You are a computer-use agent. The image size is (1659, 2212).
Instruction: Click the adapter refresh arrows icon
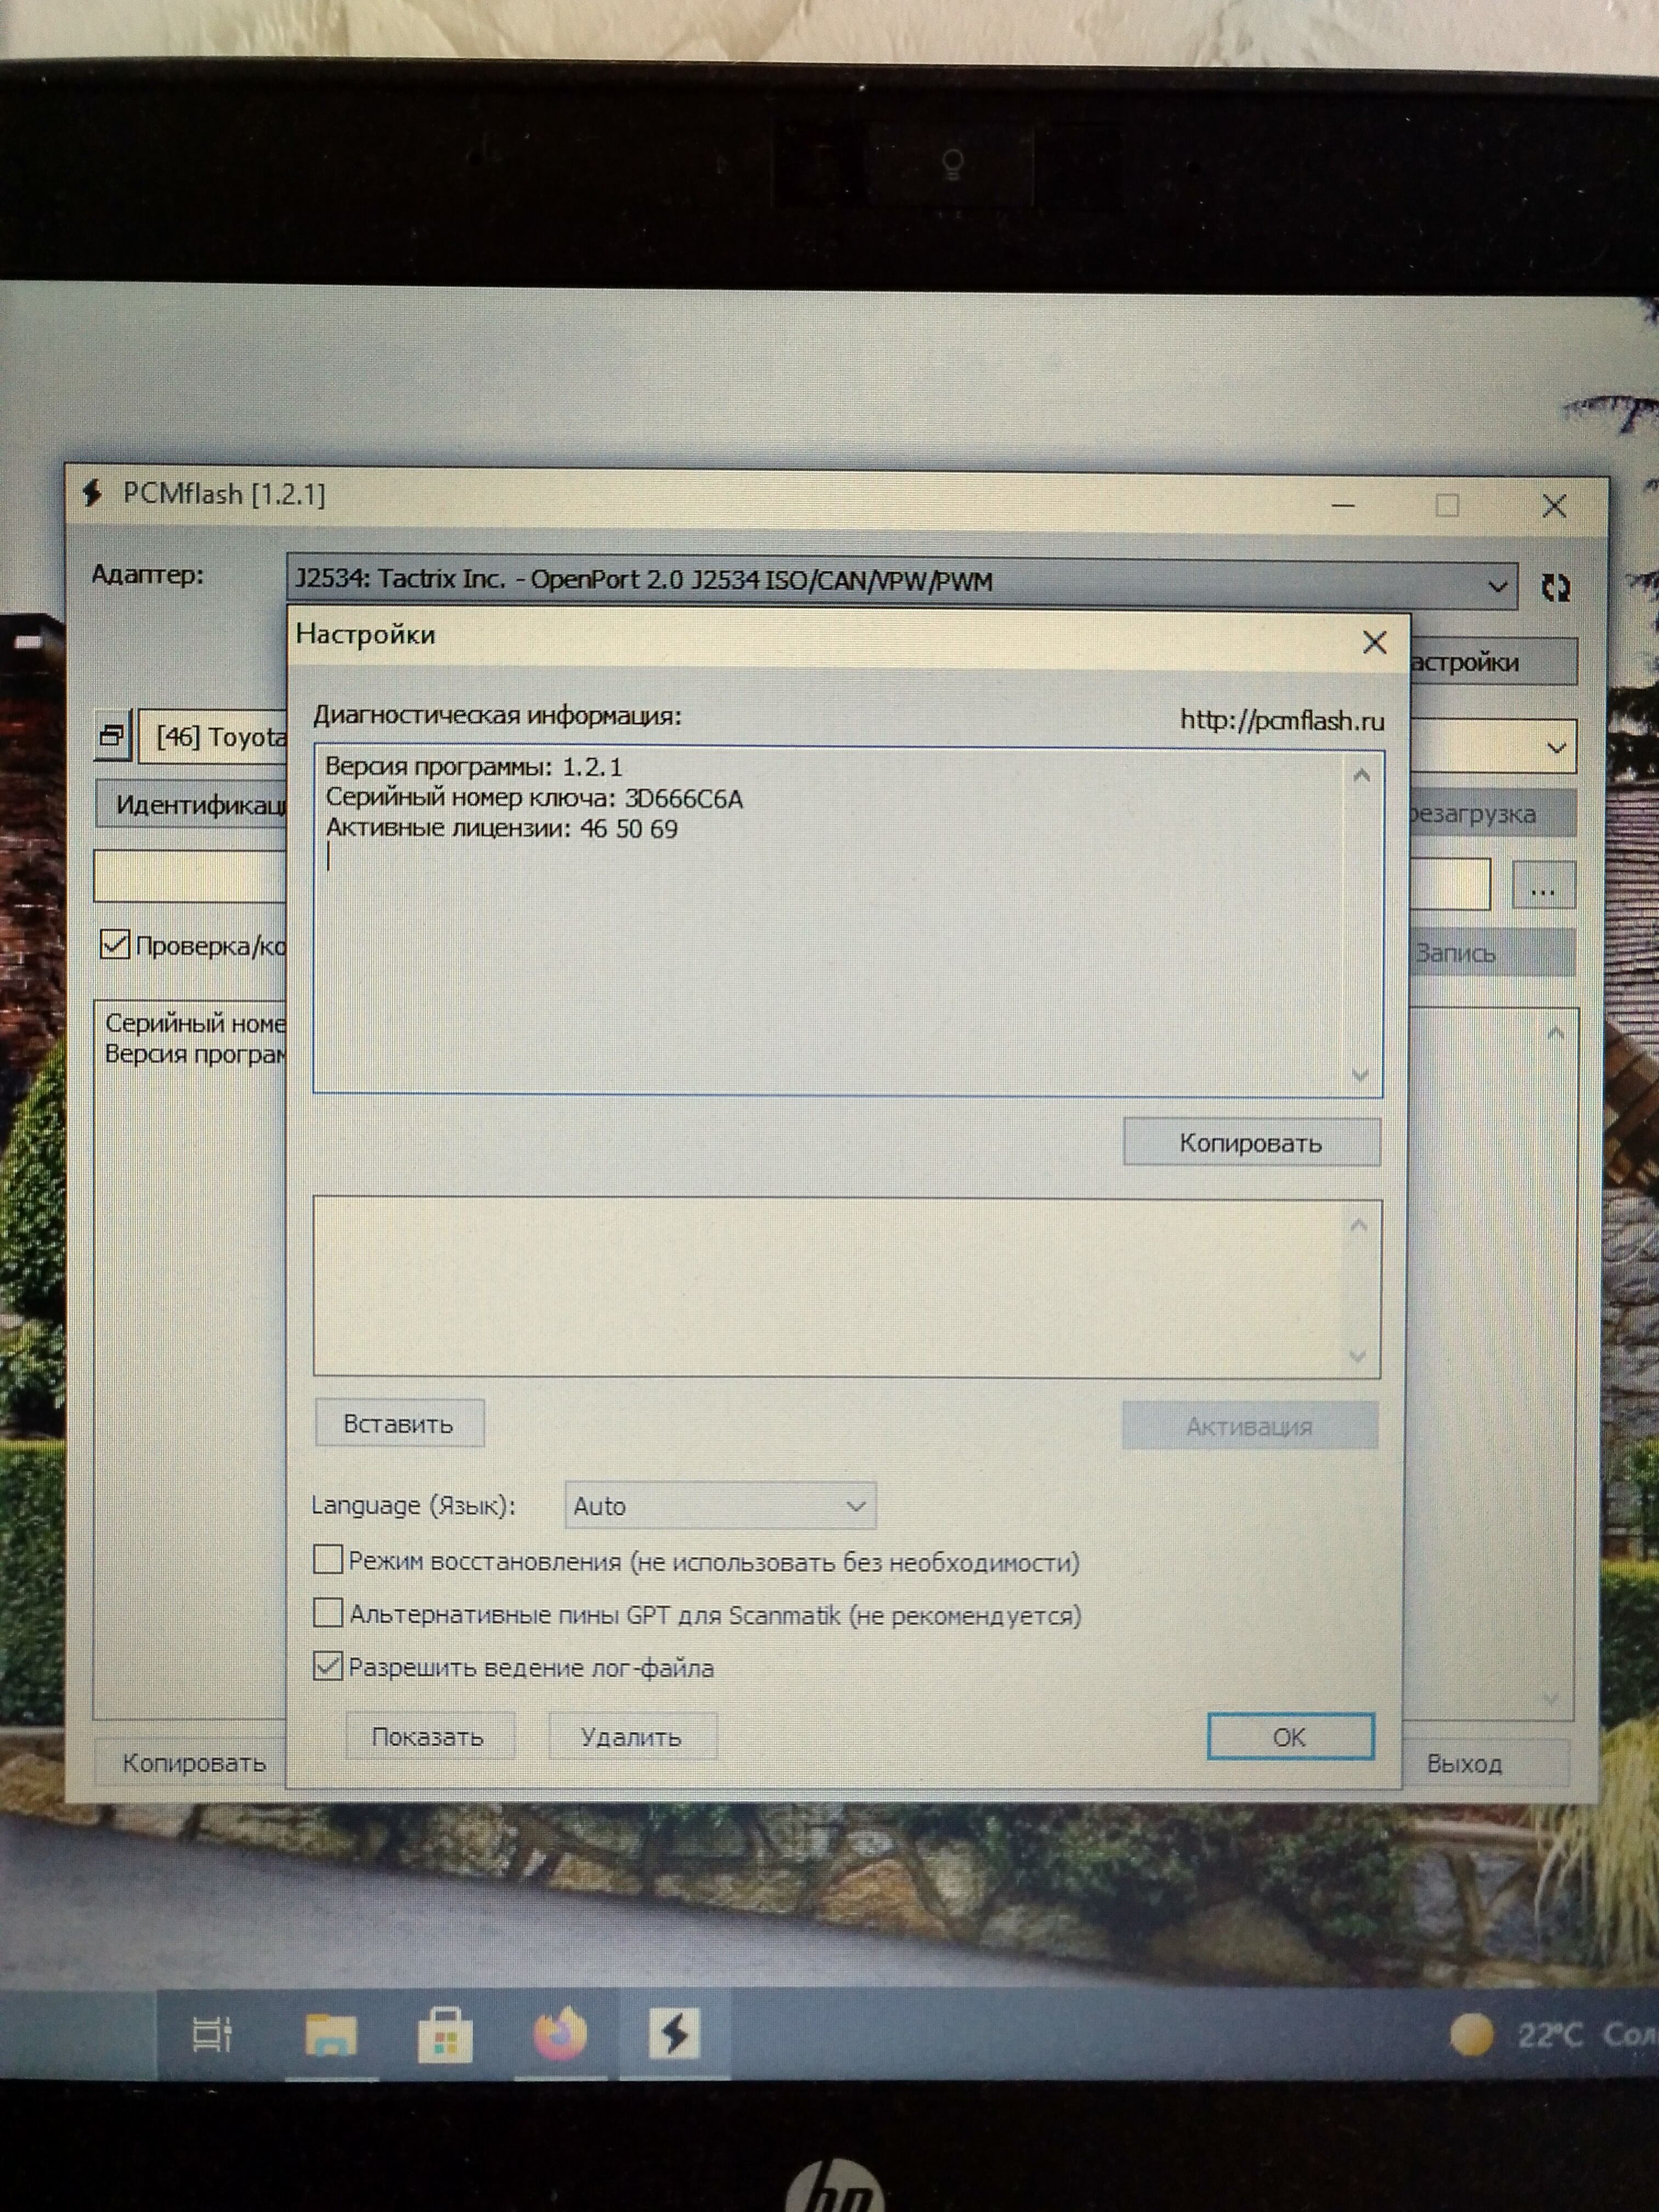[1555, 588]
